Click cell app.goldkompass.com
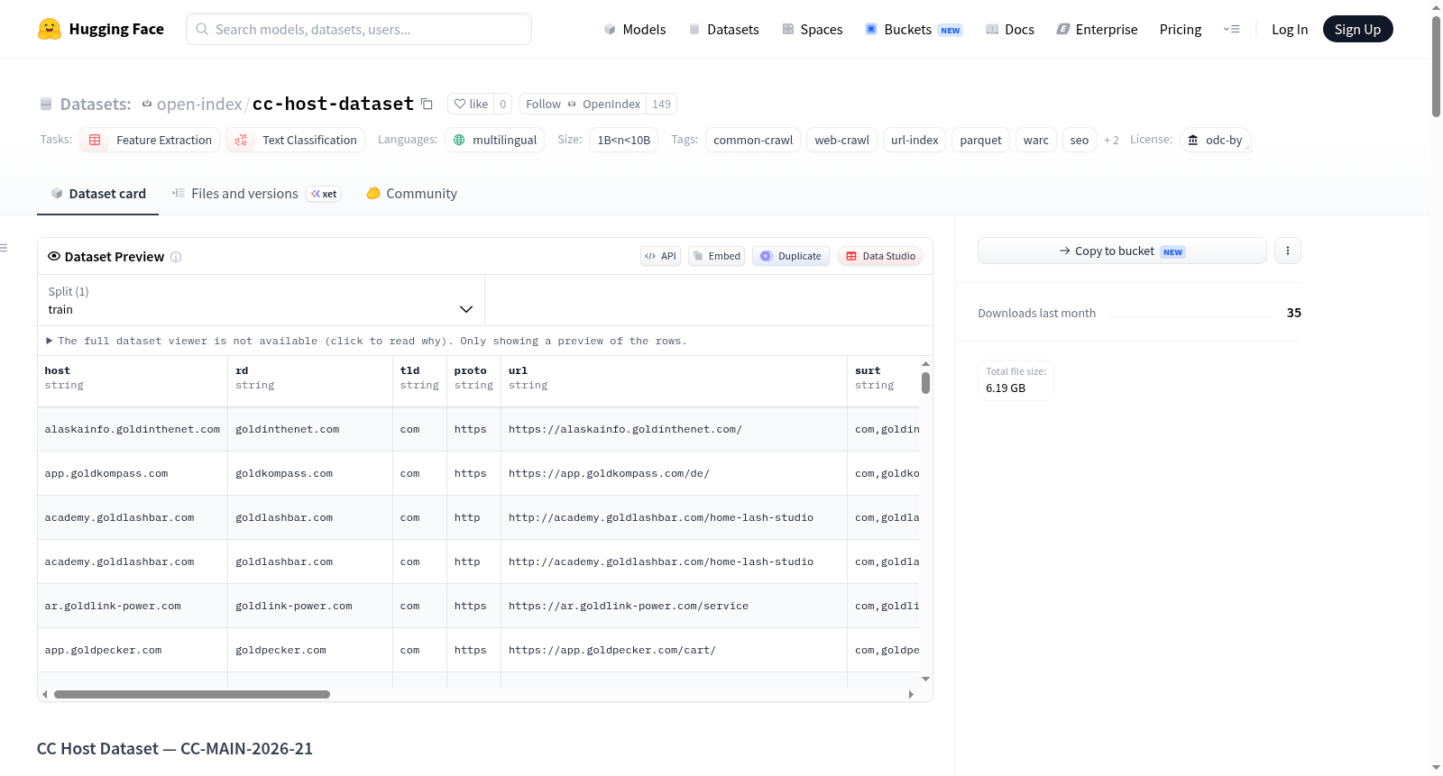The height and width of the screenshot is (776, 1443). [x=133, y=473]
